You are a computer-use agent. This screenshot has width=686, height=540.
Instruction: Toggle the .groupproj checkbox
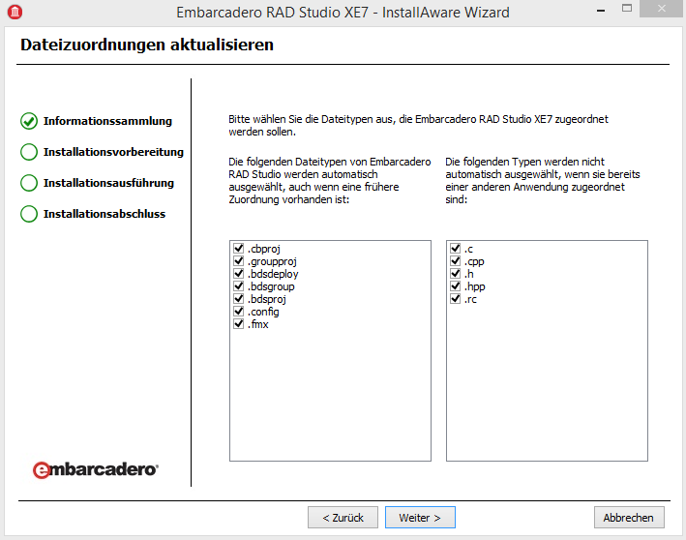pyautogui.click(x=238, y=261)
